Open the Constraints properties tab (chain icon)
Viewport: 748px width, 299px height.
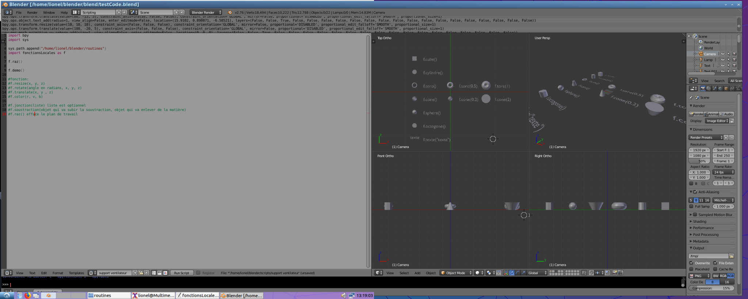pos(732,89)
